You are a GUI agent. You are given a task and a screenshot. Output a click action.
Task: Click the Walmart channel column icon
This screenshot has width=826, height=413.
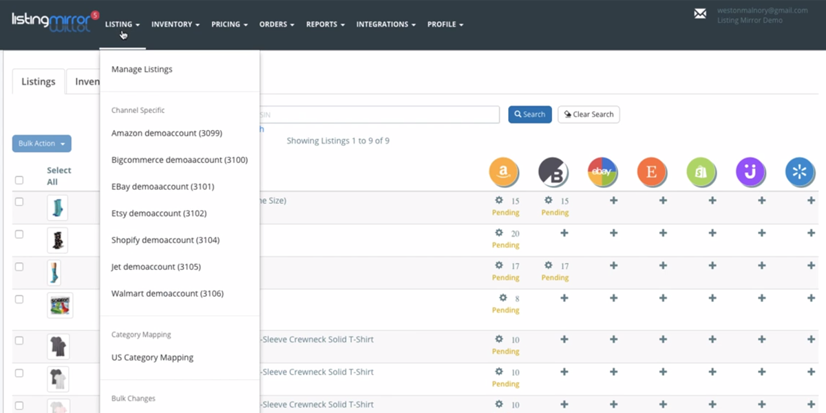click(800, 171)
